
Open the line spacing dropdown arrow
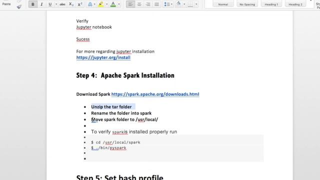pos(171,4)
